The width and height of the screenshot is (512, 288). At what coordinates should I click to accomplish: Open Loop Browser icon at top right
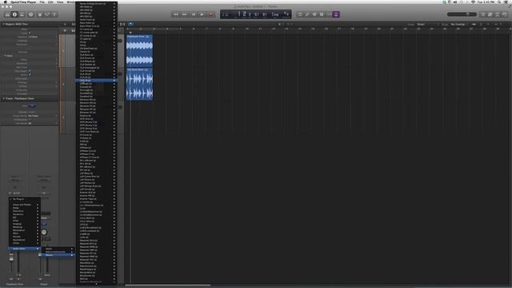[x=498, y=14]
